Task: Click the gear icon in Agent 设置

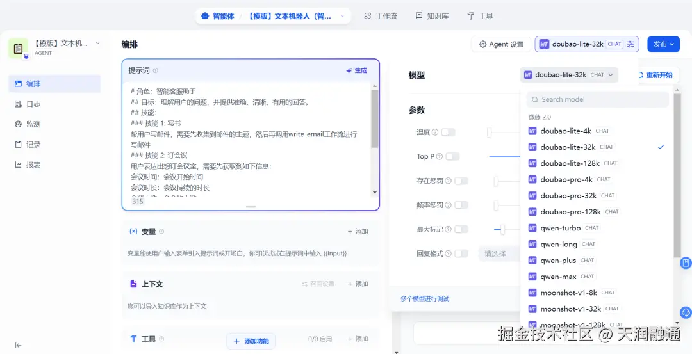Action: [483, 44]
